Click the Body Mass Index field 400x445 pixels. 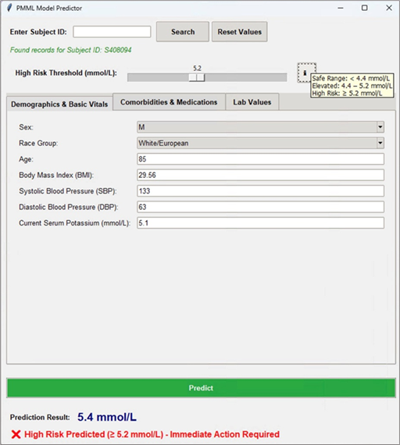pos(260,175)
